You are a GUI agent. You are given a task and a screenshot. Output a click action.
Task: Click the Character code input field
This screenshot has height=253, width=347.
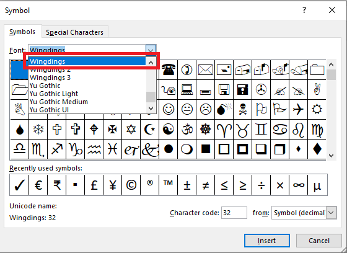pos(234,213)
